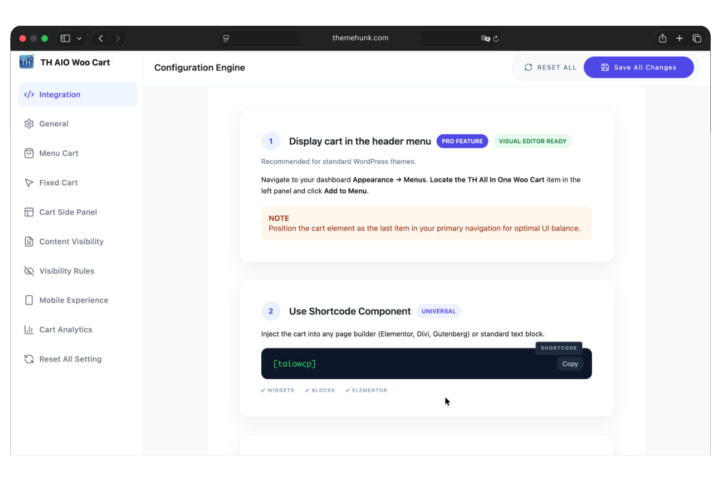Click the themehunk.com address bar
The height and width of the screenshot is (481, 721).
click(360, 38)
